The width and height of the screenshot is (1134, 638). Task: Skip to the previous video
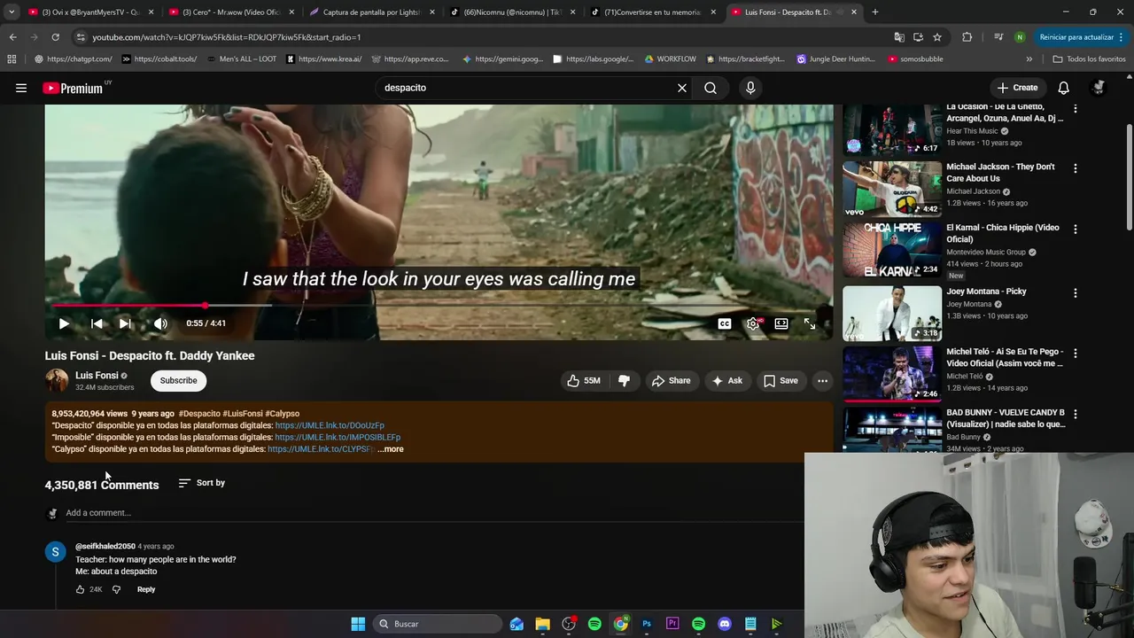click(x=97, y=323)
